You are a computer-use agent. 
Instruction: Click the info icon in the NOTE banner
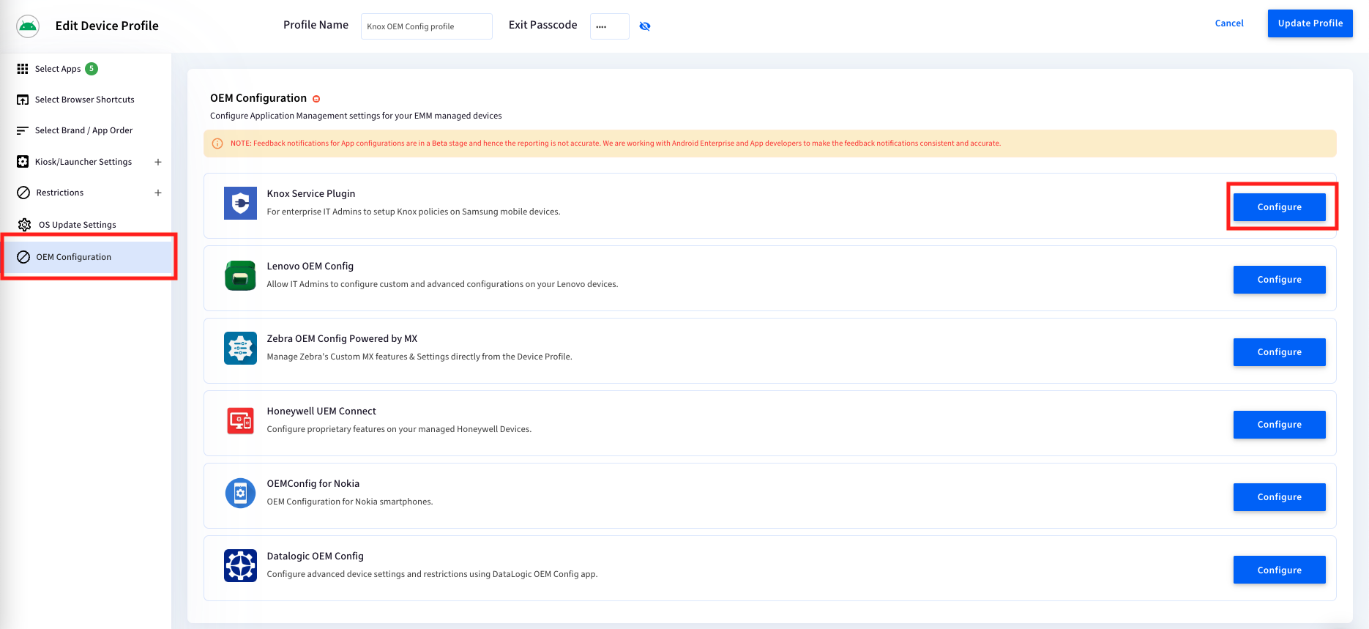[x=217, y=144]
